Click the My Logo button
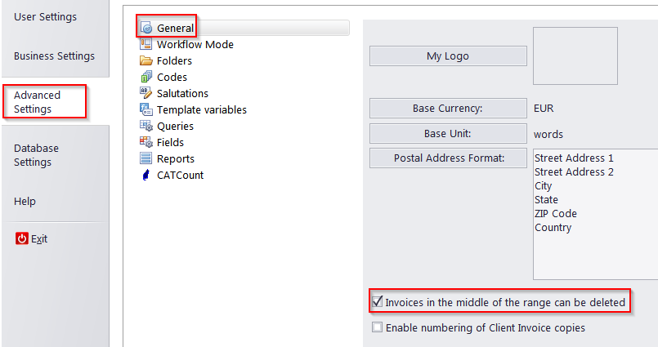Viewport: 658px width, 347px height. pyautogui.click(x=448, y=56)
